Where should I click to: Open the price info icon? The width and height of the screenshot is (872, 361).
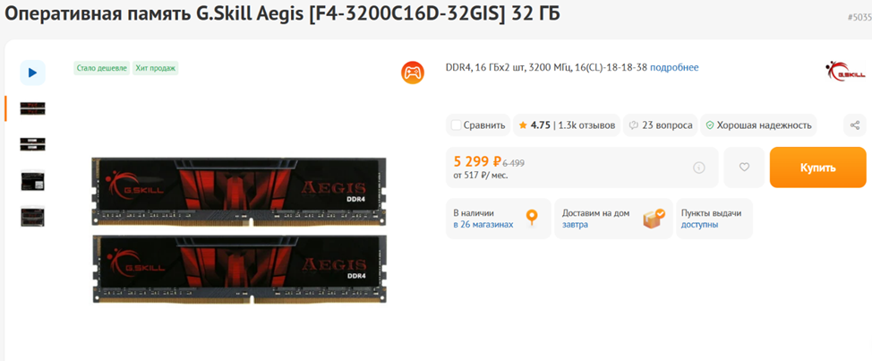pos(699,168)
